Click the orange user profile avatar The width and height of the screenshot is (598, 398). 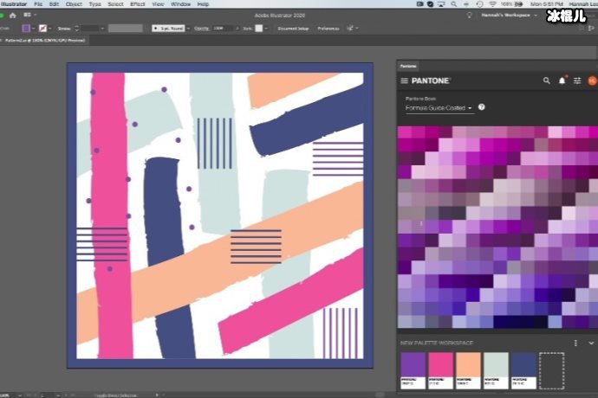592,80
